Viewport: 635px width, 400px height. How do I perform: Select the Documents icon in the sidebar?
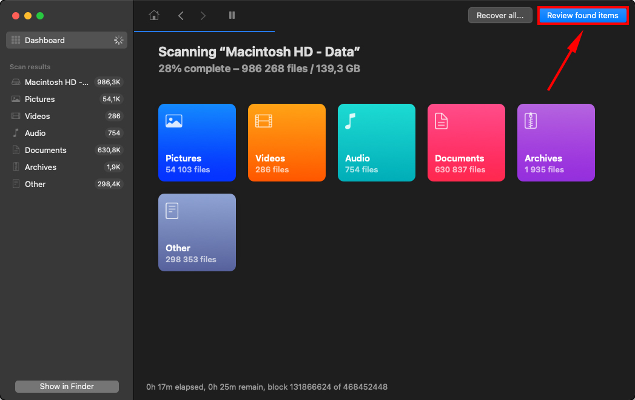pos(15,150)
